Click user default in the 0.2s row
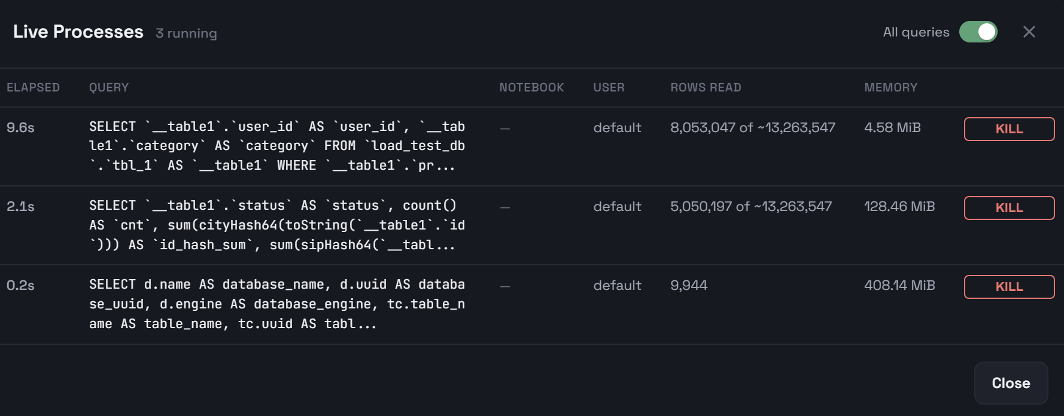 [x=617, y=285]
